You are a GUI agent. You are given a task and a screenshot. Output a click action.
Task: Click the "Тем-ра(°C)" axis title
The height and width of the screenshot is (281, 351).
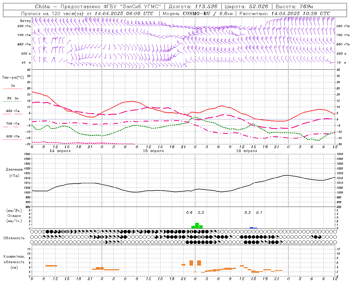click(13, 78)
